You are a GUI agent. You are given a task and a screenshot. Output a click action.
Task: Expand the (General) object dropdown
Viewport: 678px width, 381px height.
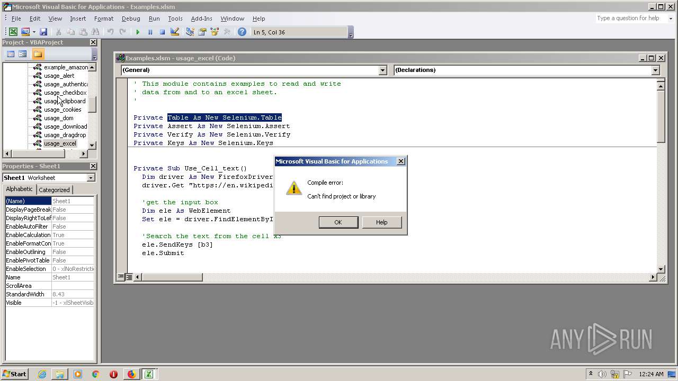(x=383, y=70)
